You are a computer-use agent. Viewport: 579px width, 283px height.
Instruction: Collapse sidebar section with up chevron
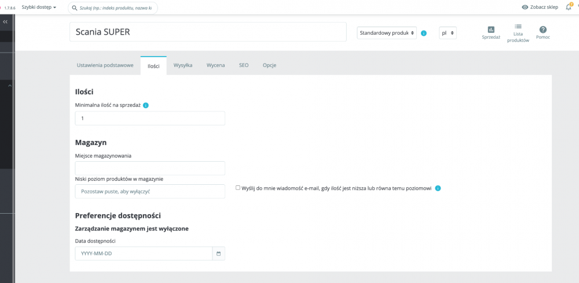10,85
